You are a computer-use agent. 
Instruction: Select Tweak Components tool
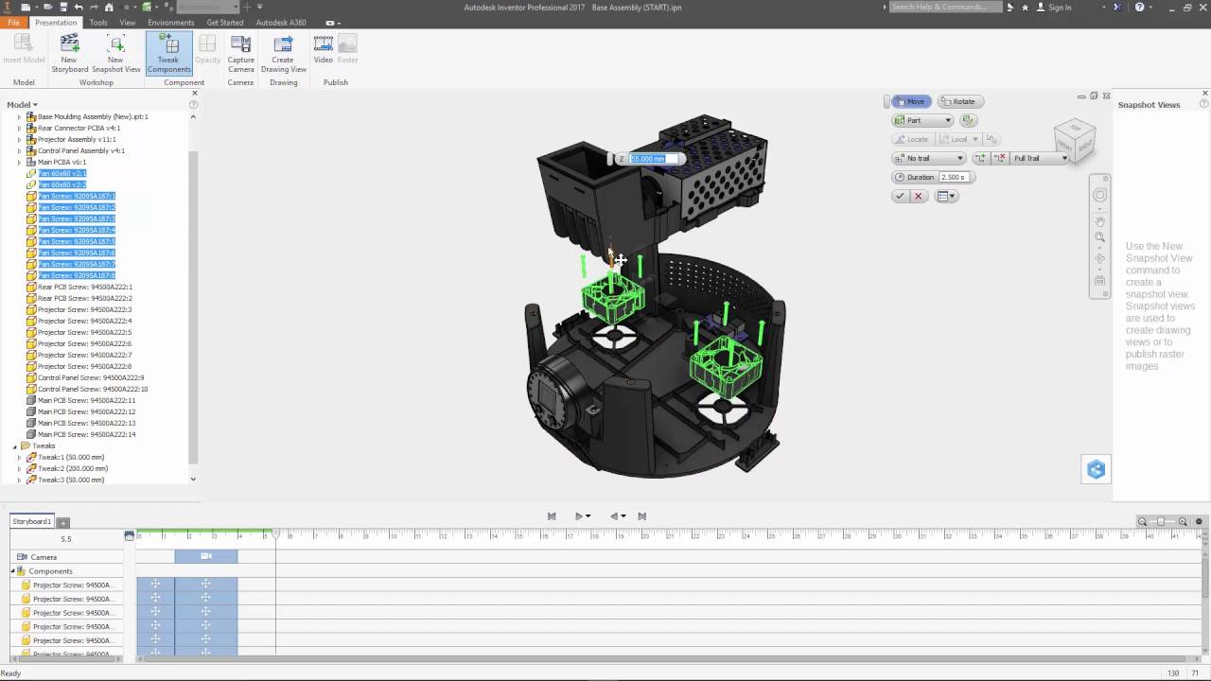[x=168, y=54]
